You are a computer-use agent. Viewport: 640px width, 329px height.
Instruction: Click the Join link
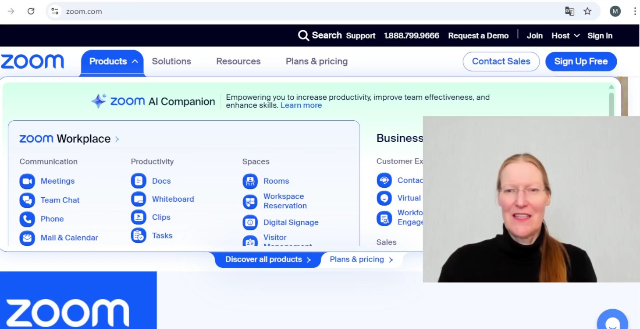pyautogui.click(x=534, y=36)
